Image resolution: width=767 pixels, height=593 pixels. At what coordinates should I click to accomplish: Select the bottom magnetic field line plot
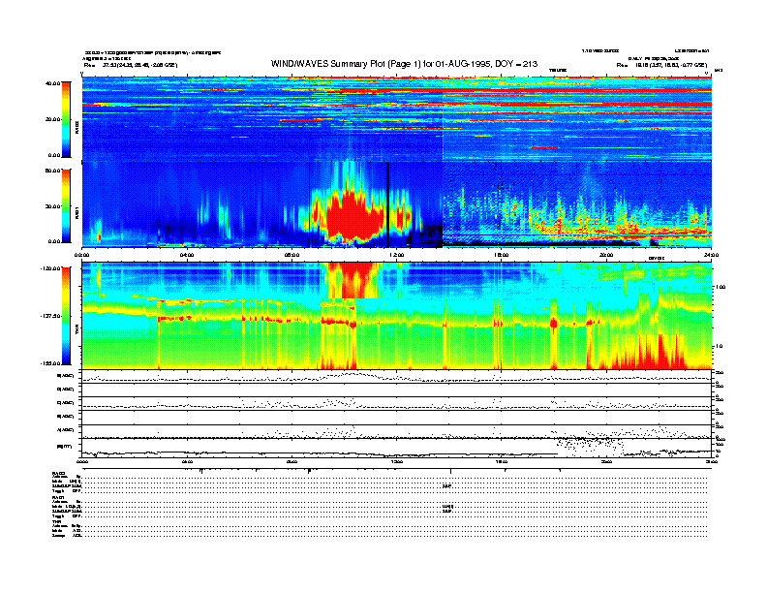click(x=396, y=448)
